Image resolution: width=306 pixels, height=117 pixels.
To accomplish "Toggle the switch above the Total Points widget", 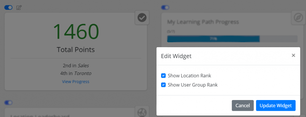I will tap(8, 7).
